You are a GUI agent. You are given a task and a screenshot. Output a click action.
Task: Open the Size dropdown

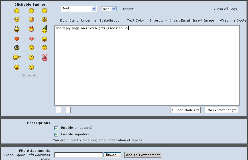pyautogui.click(x=109, y=9)
